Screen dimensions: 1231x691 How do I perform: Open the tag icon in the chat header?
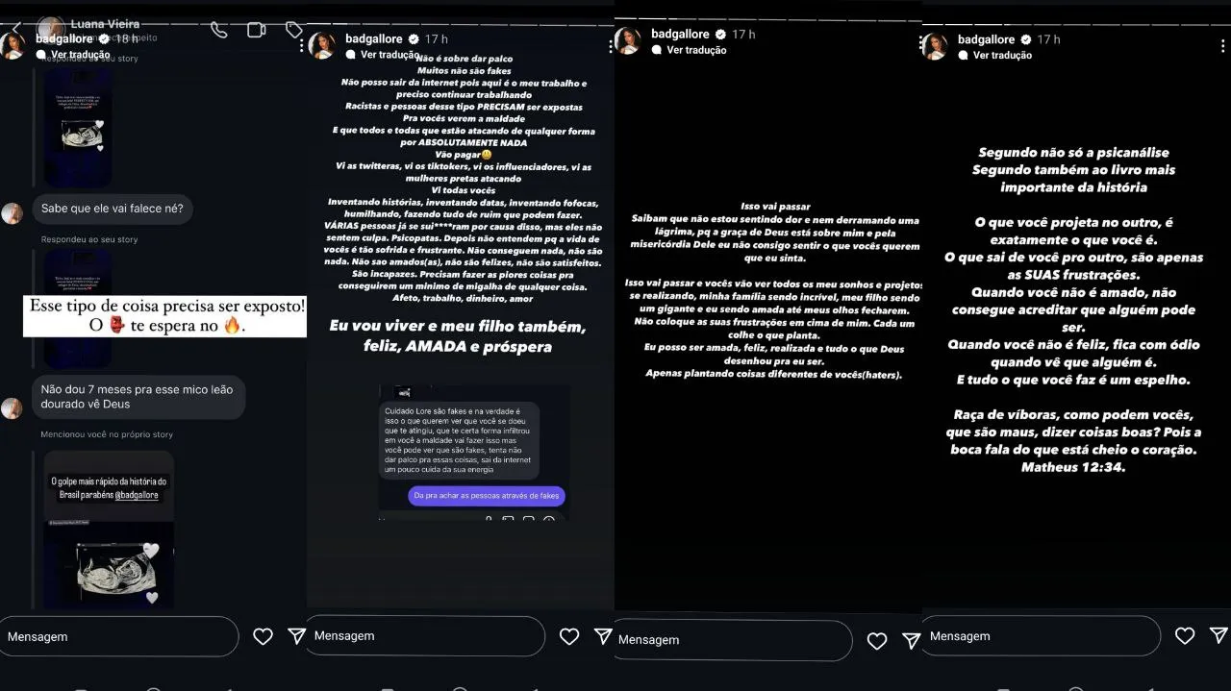[294, 30]
